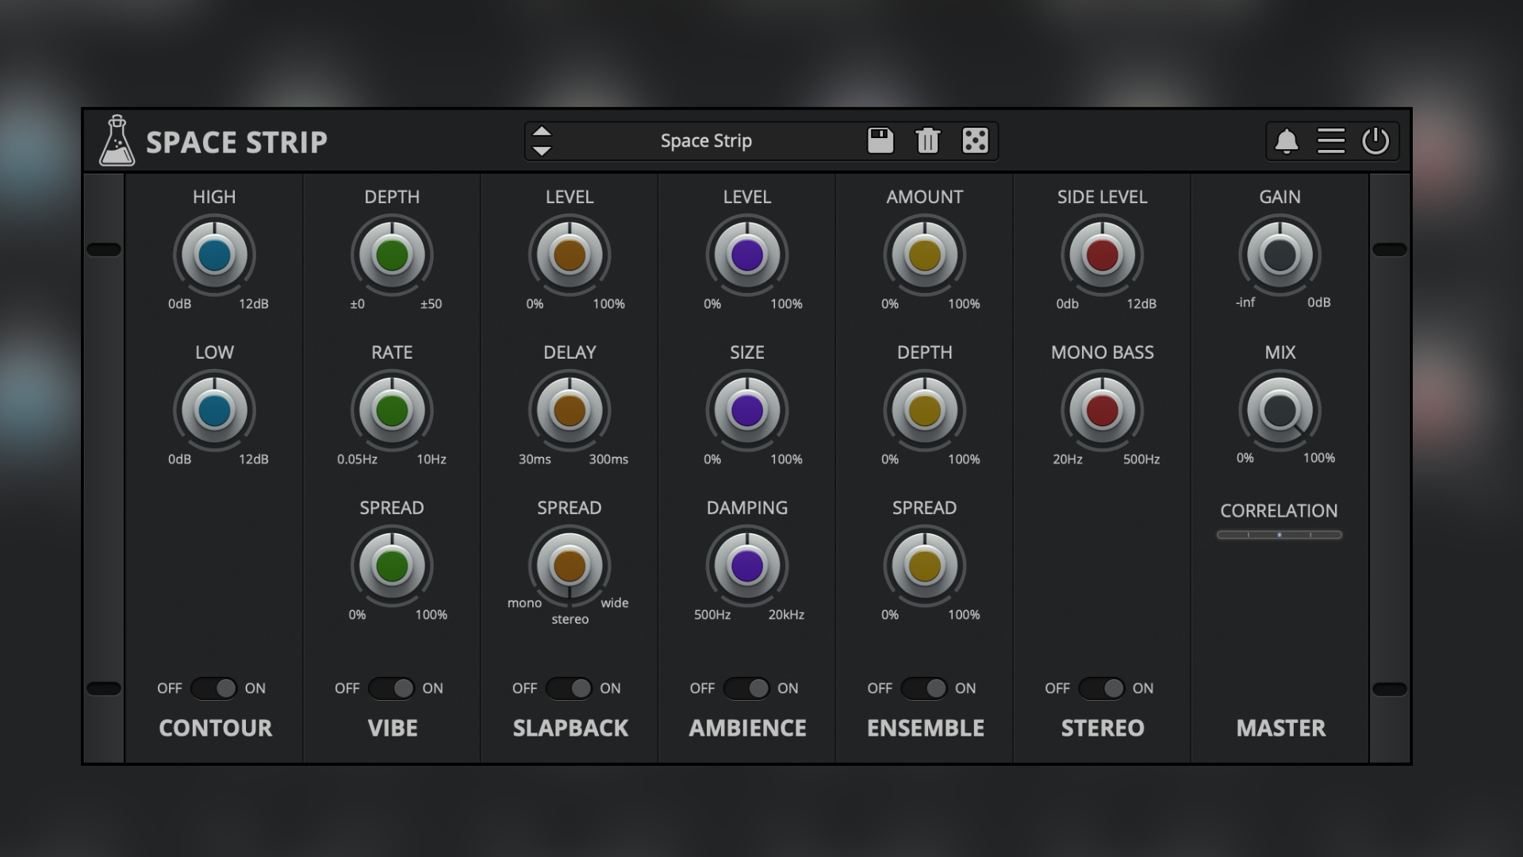
Task: Click the flask logo icon
Action: (x=117, y=141)
